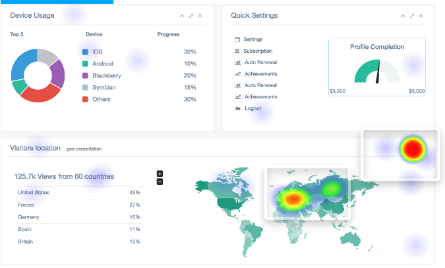Select the red segment of the donut chart
Image resolution: width=445 pixels, height=268 pixels.
40,94
